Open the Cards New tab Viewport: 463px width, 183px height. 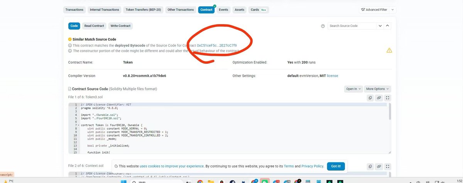click(x=259, y=10)
